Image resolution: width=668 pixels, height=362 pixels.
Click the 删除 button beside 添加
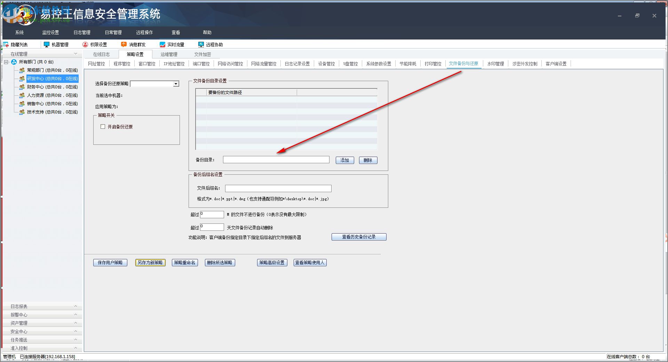coord(368,160)
